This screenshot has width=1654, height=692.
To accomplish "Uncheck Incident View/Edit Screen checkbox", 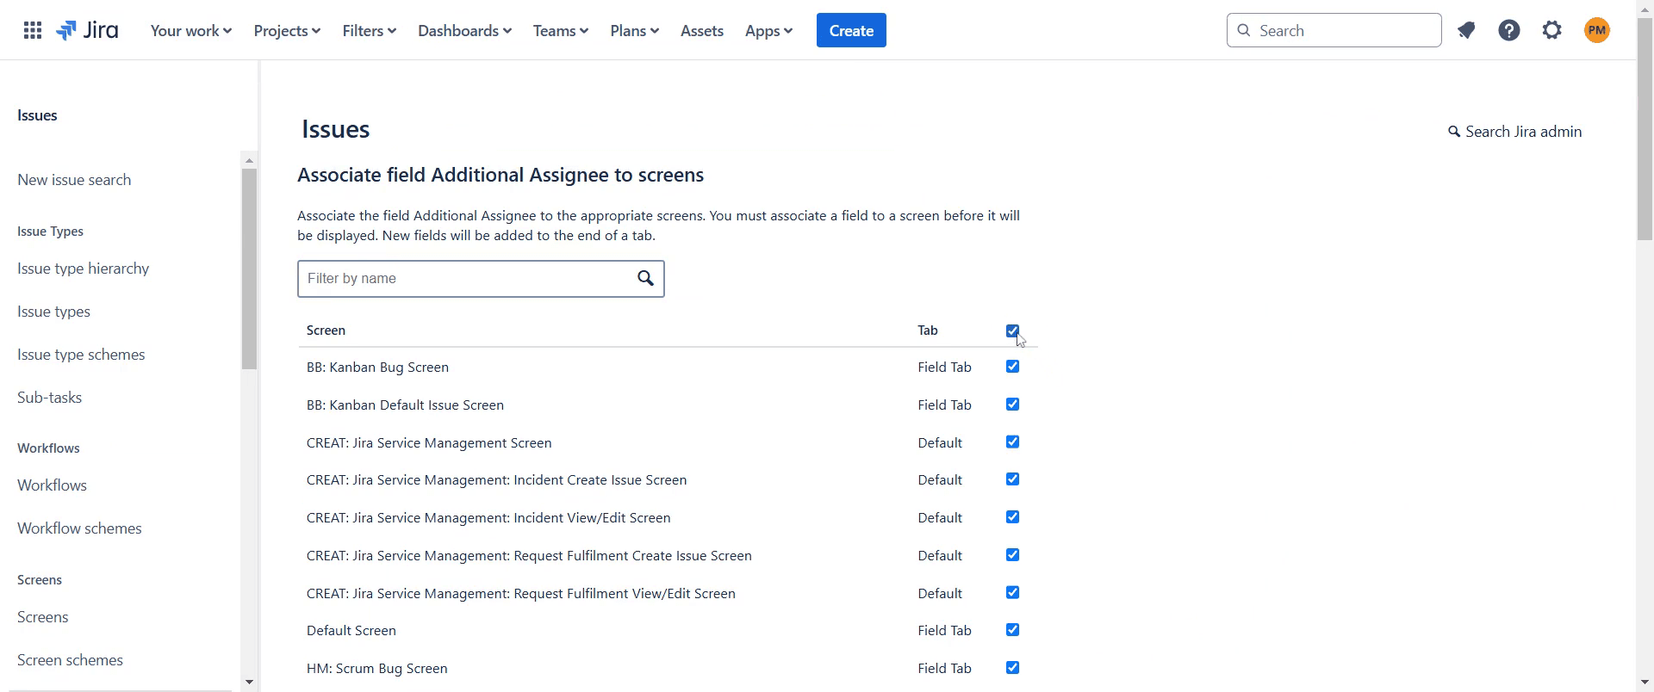I will click(1012, 517).
